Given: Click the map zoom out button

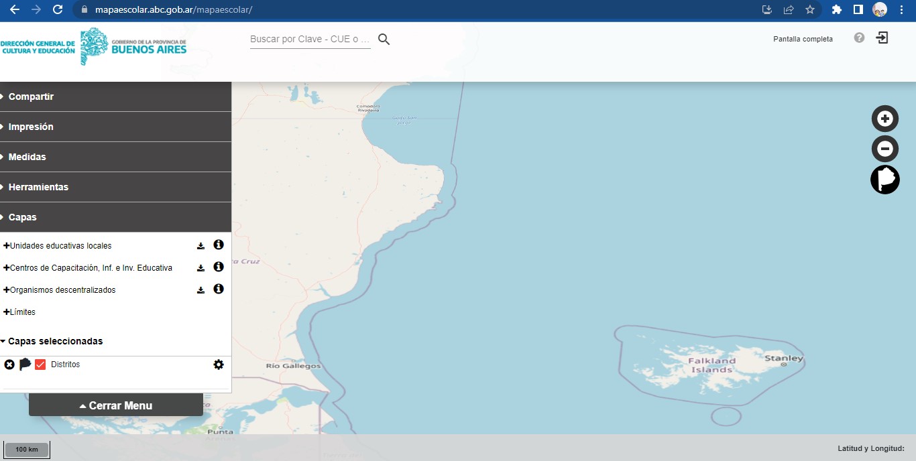Looking at the screenshot, I should click(x=884, y=149).
